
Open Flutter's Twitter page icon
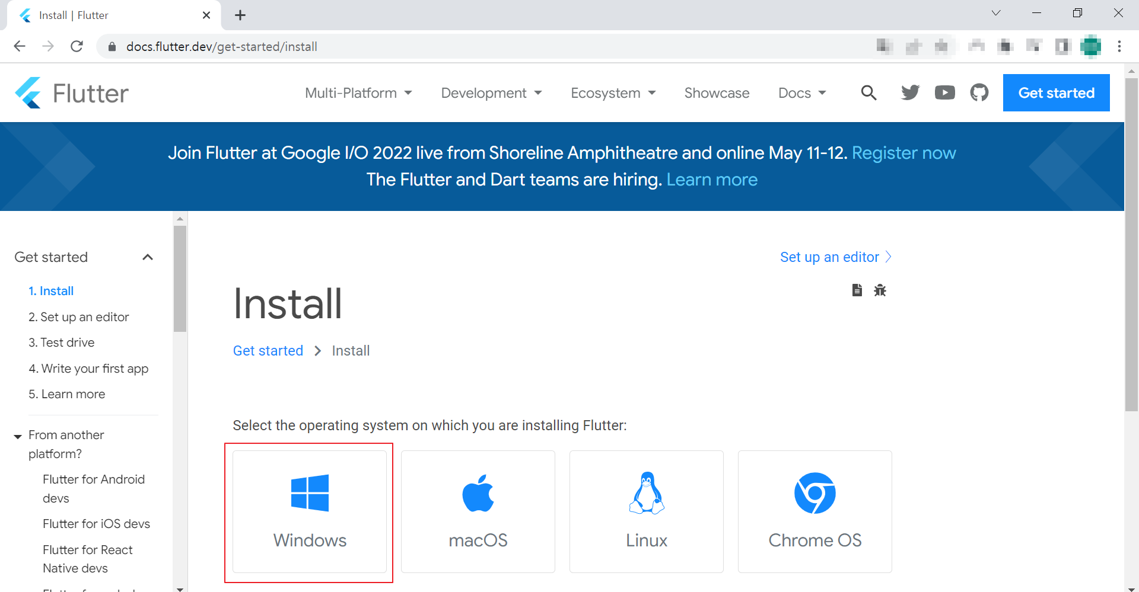[x=910, y=92]
